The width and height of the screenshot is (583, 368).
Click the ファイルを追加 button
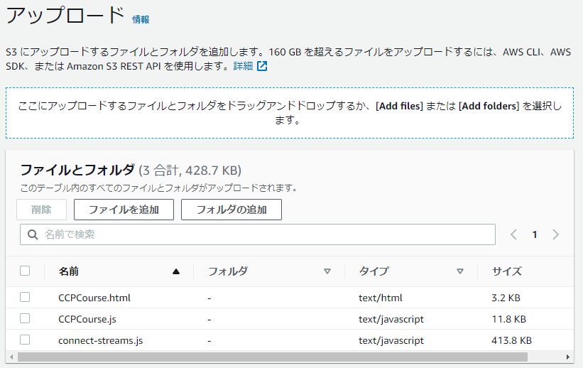pos(124,210)
